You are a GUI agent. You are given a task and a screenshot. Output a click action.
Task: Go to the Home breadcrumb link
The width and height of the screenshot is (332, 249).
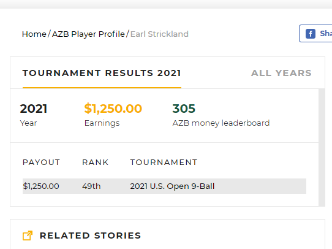[34, 34]
